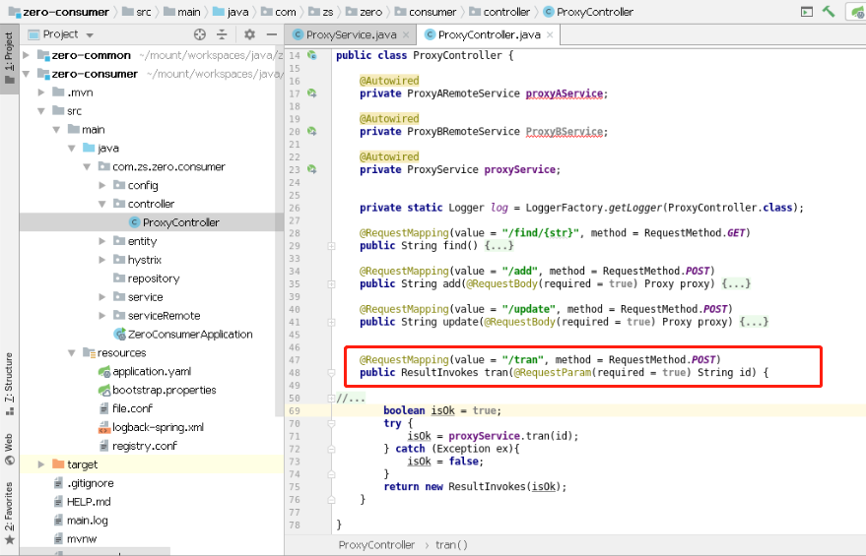
Task: Collapse the main folder
Action: pyautogui.click(x=56, y=130)
